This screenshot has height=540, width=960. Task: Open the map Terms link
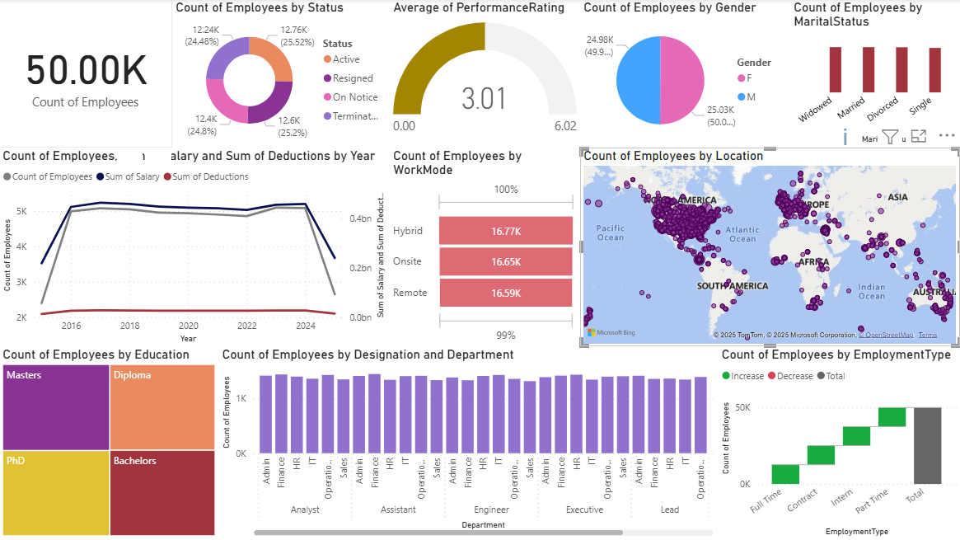[x=927, y=335]
